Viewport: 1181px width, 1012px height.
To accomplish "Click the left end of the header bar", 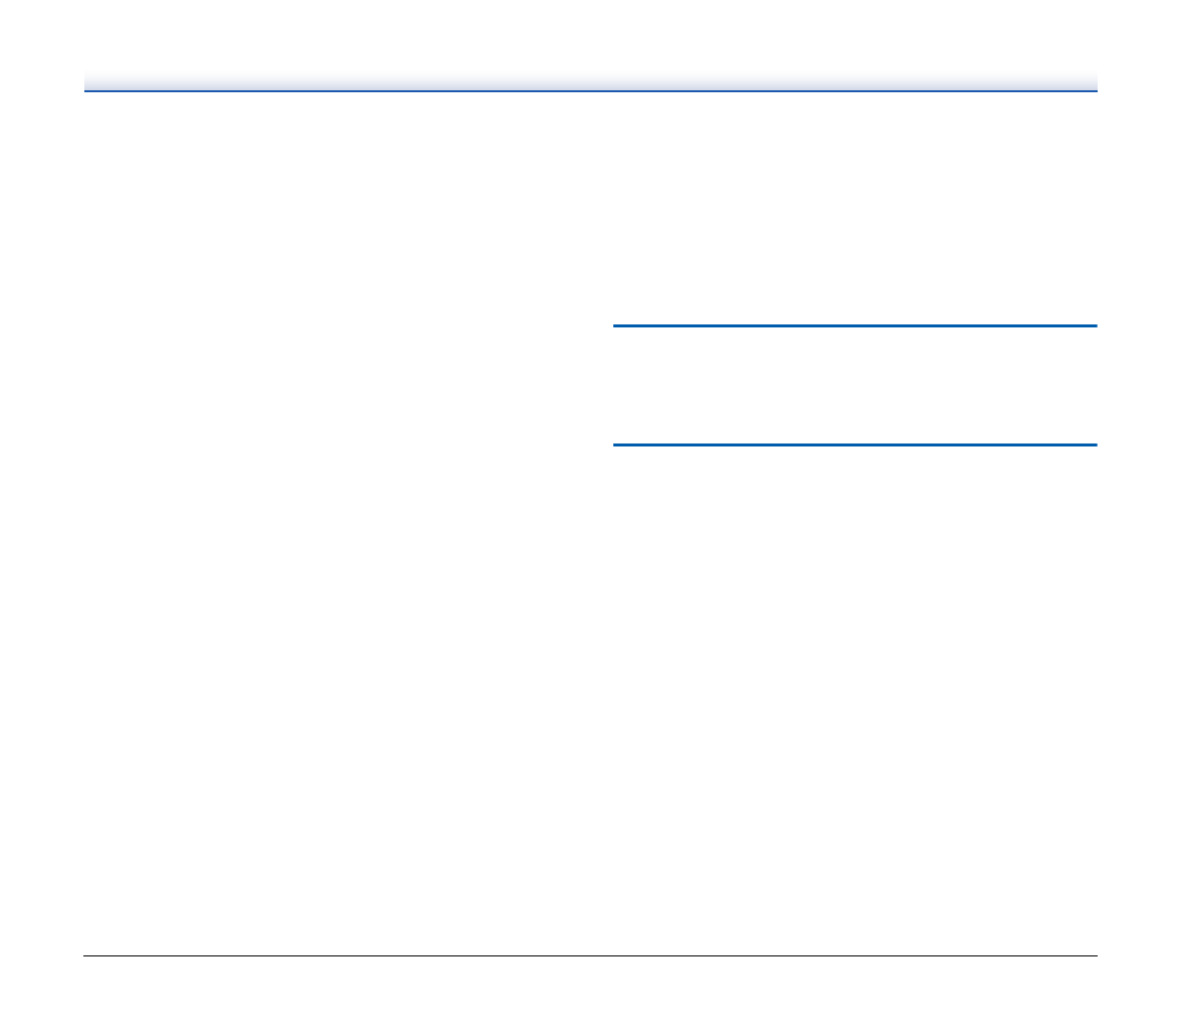I will point(90,82).
